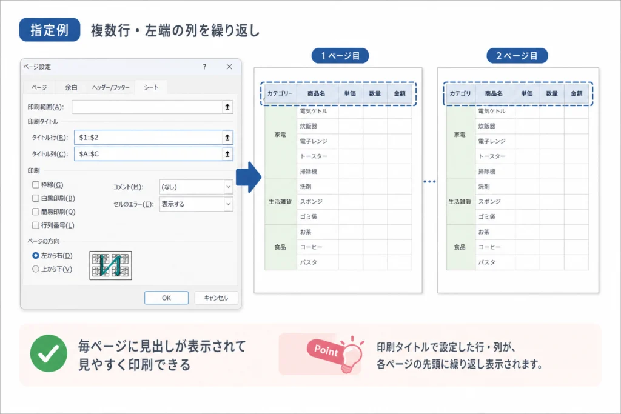621x414 pixels.
Task: Click the キャンセル button
Action: pyautogui.click(x=217, y=298)
